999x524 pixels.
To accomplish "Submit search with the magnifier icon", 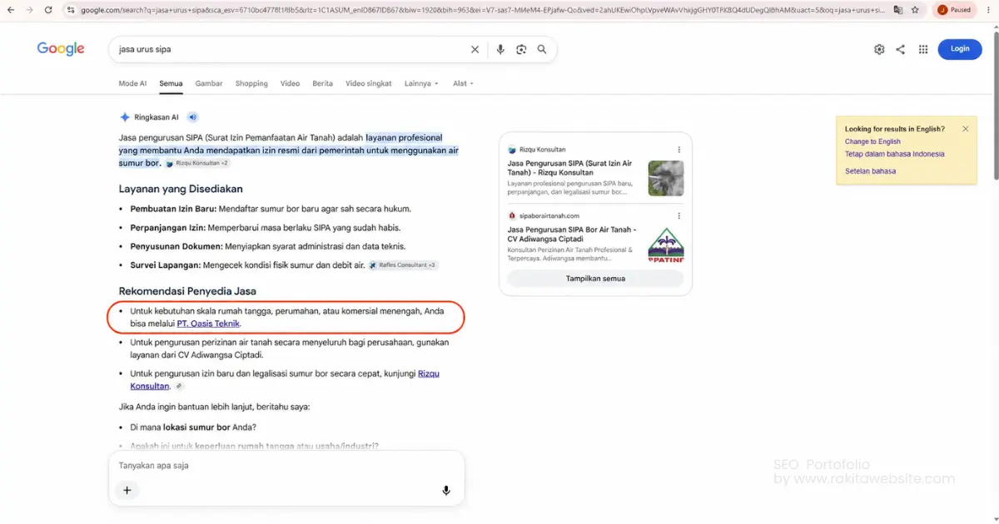I will (542, 49).
